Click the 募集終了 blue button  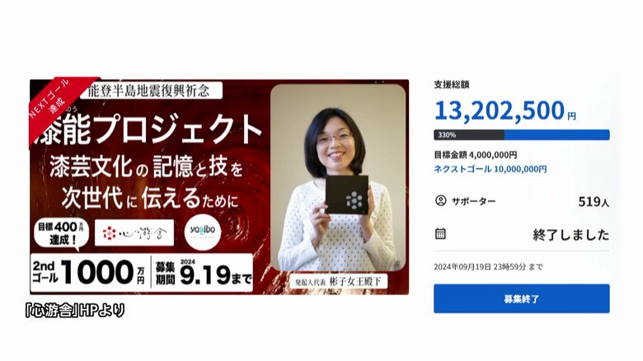(522, 298)
